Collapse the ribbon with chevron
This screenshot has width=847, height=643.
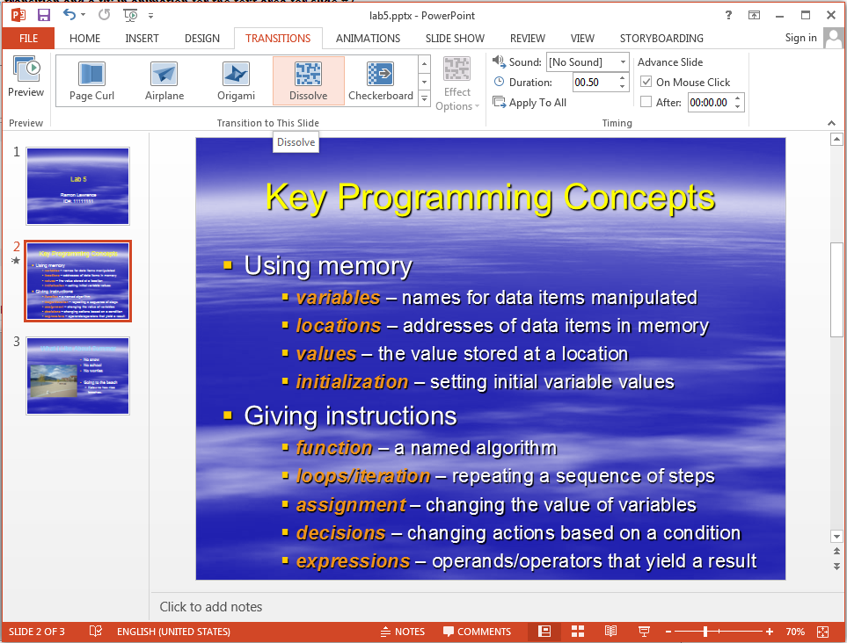pyautogui.click(x=831, y=123)
